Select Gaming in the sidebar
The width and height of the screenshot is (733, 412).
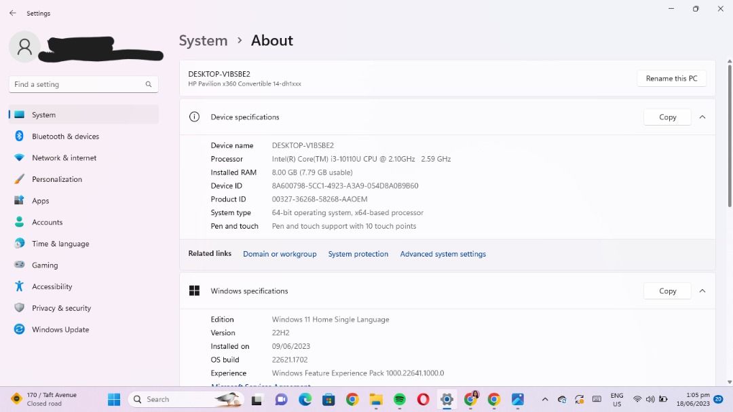click(45, 265)
